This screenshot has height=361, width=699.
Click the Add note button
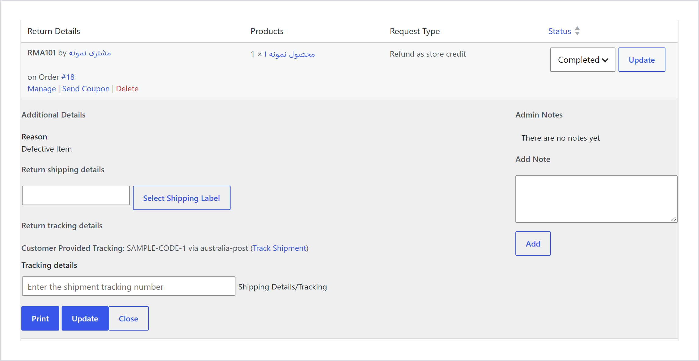click(x=533, y=244)
